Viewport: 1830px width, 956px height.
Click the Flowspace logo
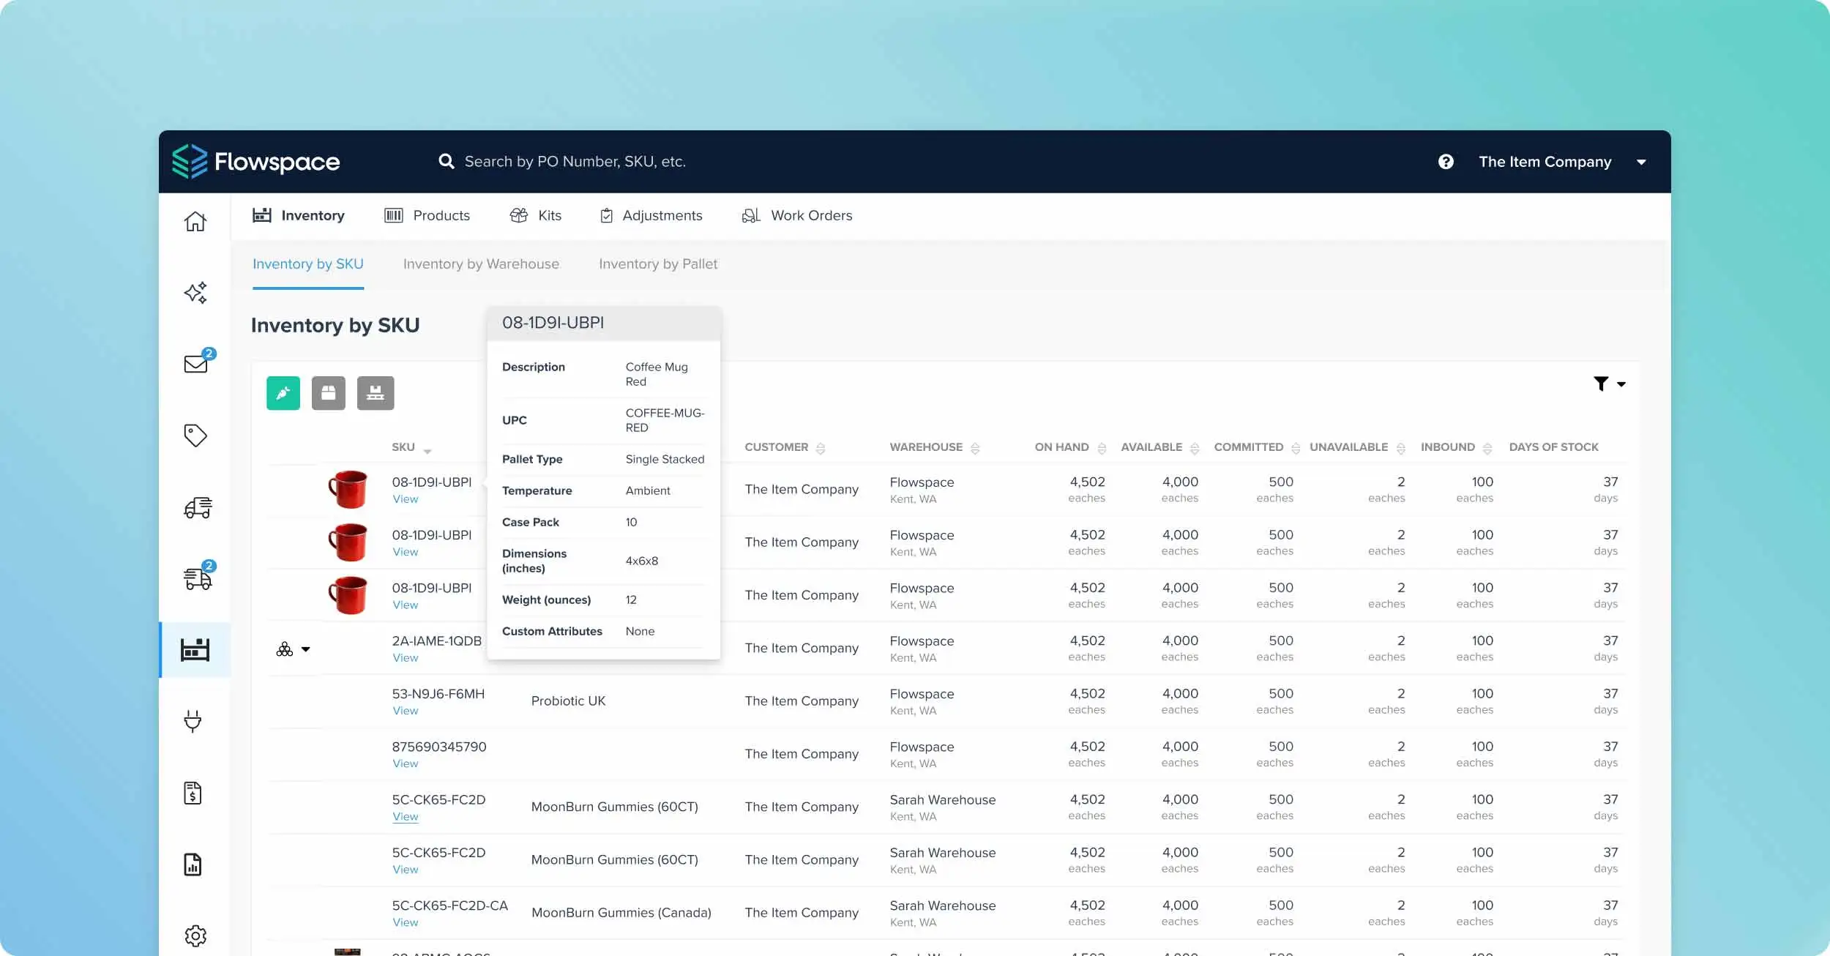tap(255, 161)
